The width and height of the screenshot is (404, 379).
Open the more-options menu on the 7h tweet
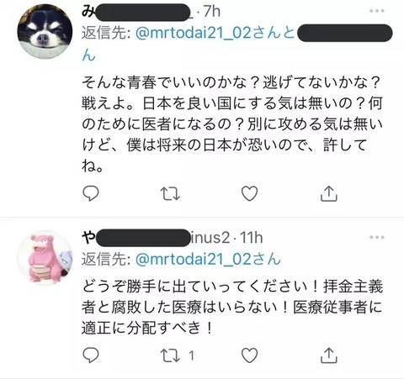(376, 11)
